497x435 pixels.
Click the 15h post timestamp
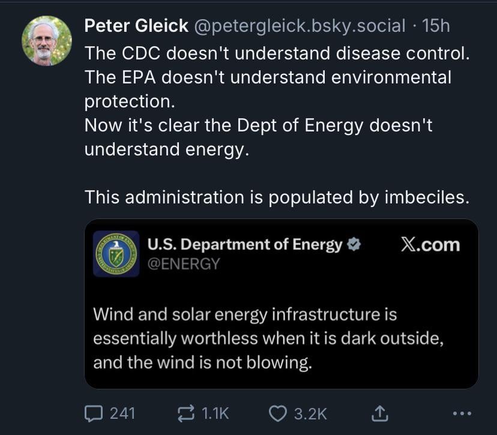[436, 26]
